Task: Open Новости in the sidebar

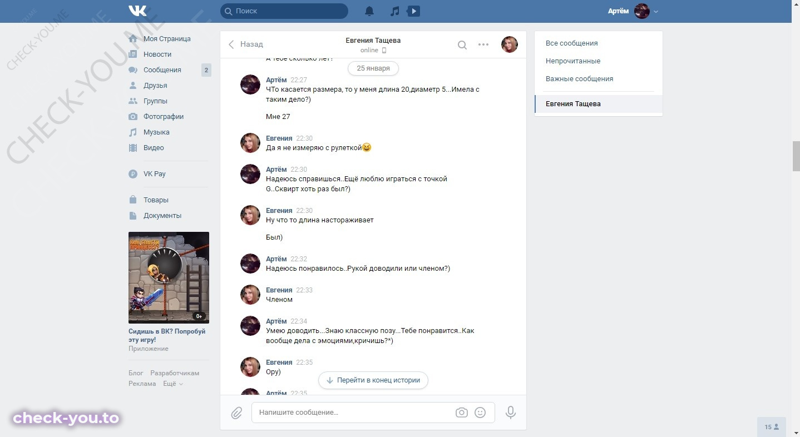Action: click(157, 54)
